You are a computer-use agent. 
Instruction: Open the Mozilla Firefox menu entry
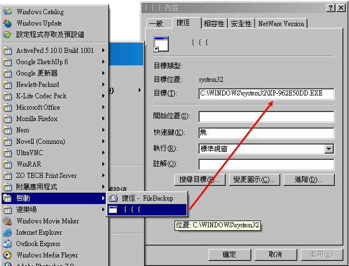(54, 119)
